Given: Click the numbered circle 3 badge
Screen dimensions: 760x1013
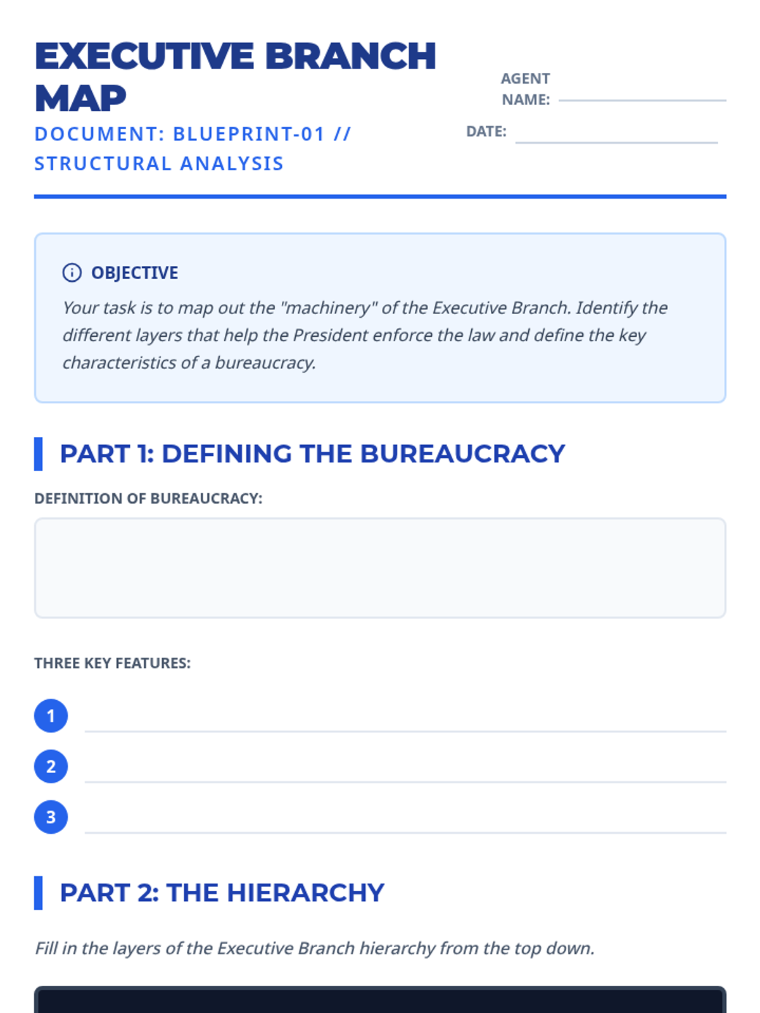Looking at the screenshot, I should point(51,817).
